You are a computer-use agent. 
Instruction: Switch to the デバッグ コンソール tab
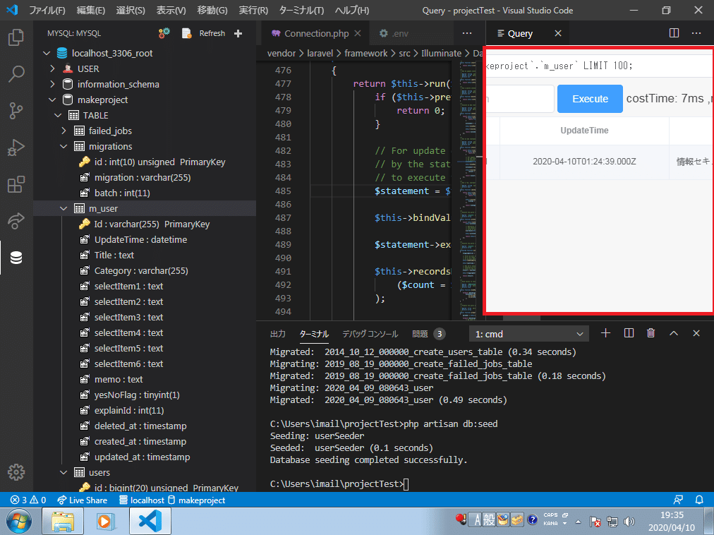tap(370, 334)
